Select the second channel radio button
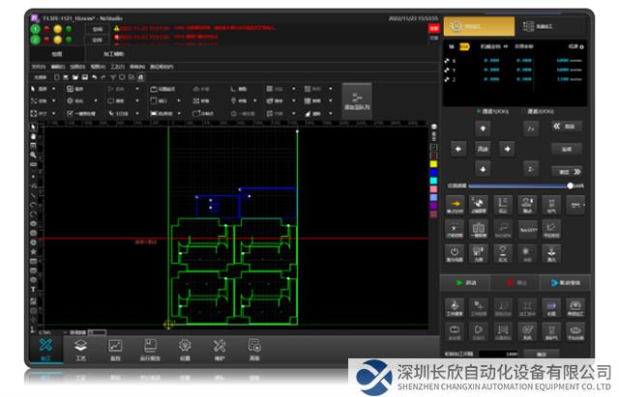This screenshot has width=619, height=397. click(525, 111)
